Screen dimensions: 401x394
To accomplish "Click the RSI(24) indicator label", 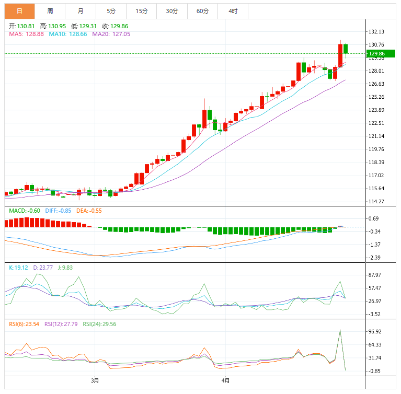I will click(x=98, y=324).
